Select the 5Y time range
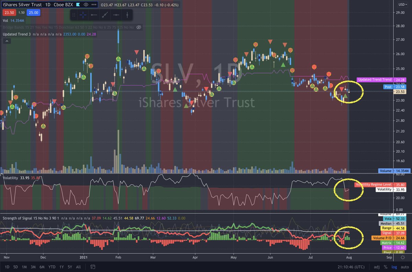Image resolution: width=412 pixels, height=272 pixels. coord(70,267)
